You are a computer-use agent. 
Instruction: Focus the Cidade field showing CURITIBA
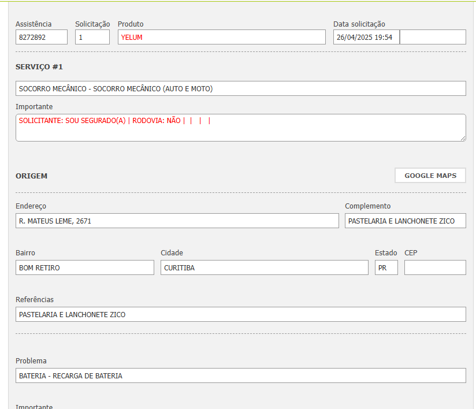click(x=264, y=268)
